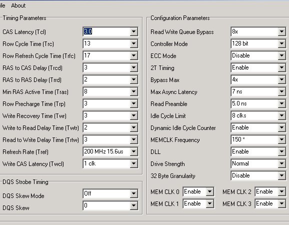
Task: Expand Refresh Rate (Tref) combo box
Action: click(134, 151)
